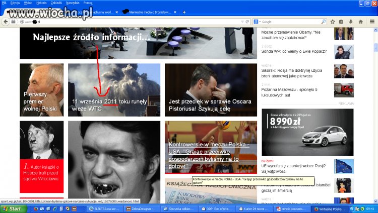Viewport: 378px width, 213px height.
Task: Click the search magnifier icon in Google box
Action: (x=324, y=22)
